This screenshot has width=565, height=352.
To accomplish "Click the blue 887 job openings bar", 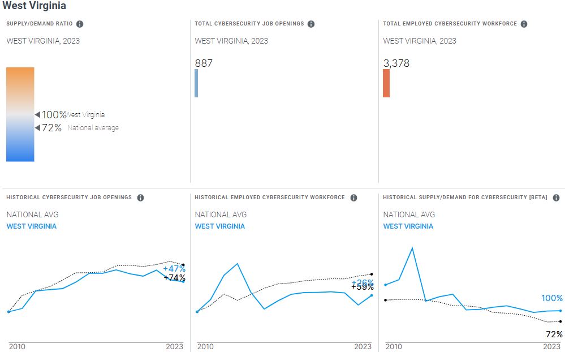I will 196,83.
